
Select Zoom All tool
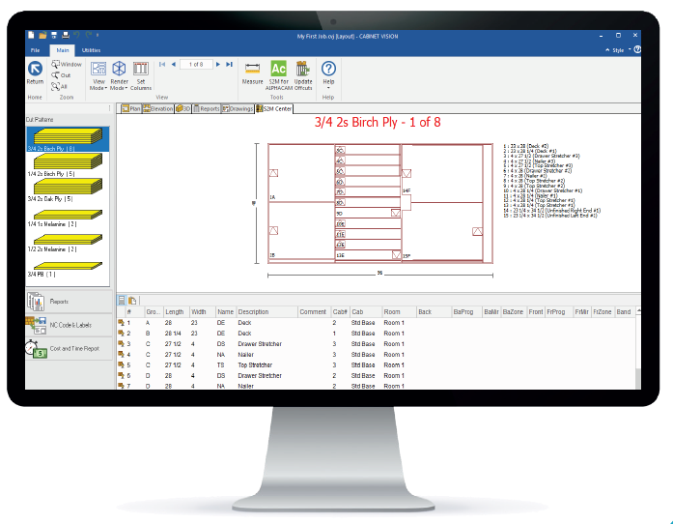60,86
